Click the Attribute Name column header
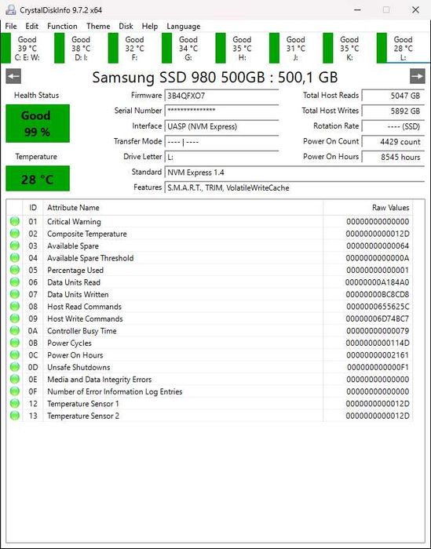Viewport: 431px width, 549px height. pyautogui.click(x=183, y=208)
